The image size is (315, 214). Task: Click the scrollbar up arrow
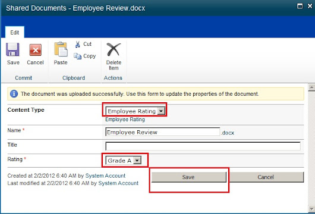[311, 87]
